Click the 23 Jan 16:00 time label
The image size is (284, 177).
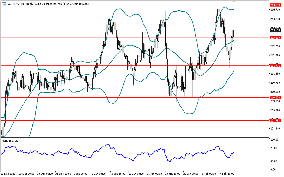173,173
